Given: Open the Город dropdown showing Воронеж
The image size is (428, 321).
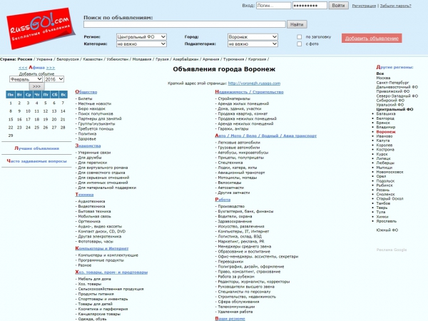Looking at the screenshot, I should point(253,37).
